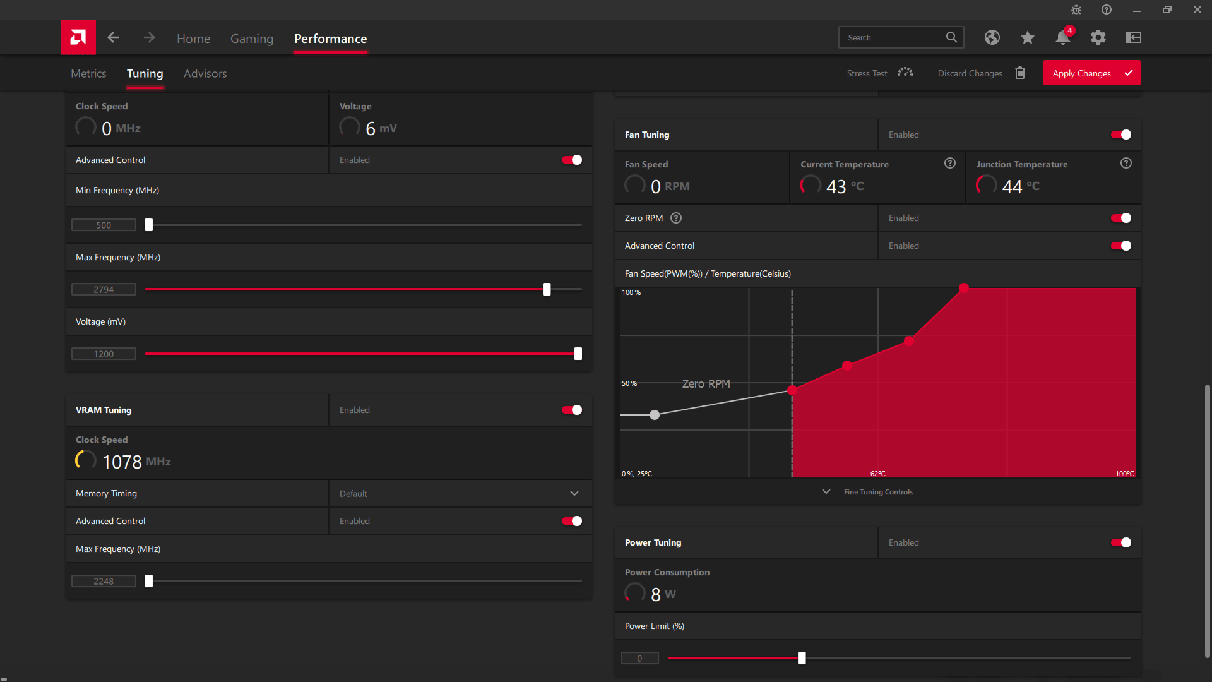This screenshot has height=682, width=1212.
Task: Click the settings gear icon
Action: tap(1099, 37)
